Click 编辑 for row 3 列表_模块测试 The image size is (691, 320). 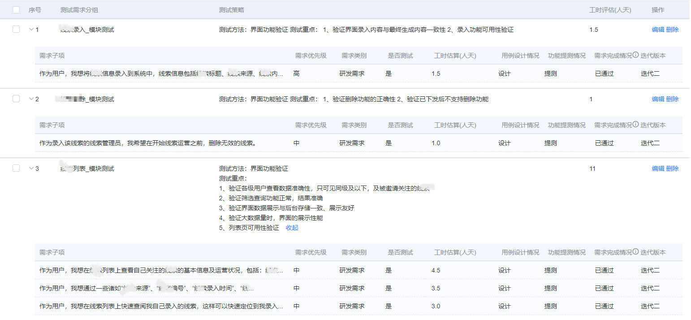658,169
